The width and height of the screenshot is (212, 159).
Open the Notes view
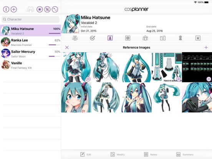coord(151,154)
